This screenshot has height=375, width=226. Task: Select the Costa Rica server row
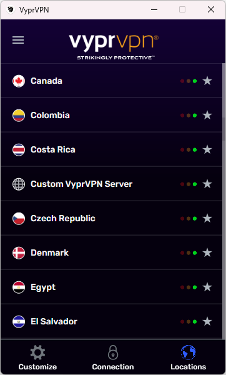tap(111, 150)
